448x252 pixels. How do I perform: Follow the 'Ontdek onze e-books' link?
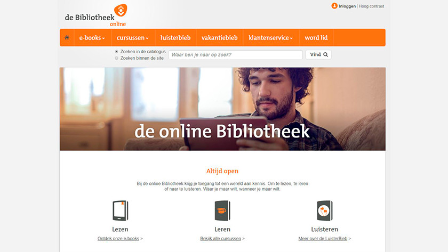point(118,239)
